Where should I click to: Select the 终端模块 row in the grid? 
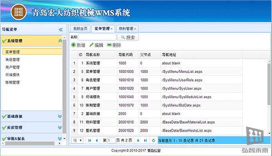pyautogui.click(x=156, y=97)
